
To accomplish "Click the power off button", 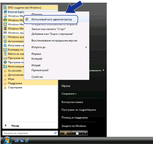I will [x=65, y=133].
